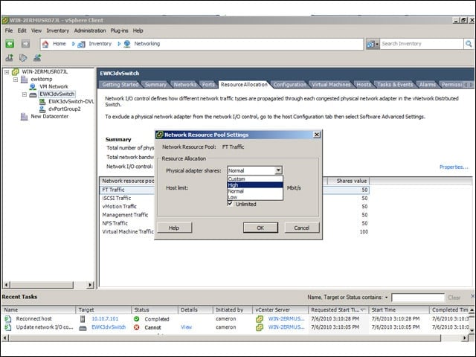This screenshot has height=357, width=476.
Task: Click the Shares value column header
Action: coord(348,181)
